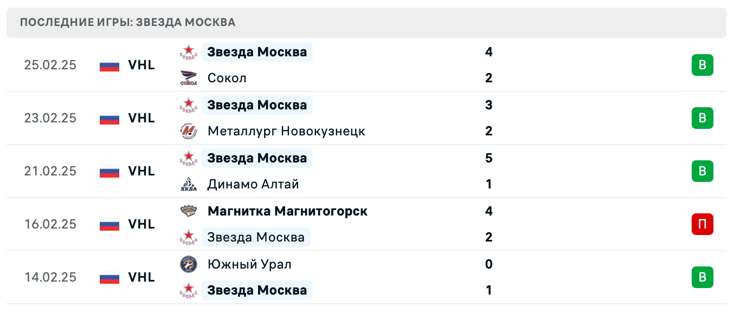The width and height of the screenshot is (734, 313).
Task: Select the Сокол team logo
Action: (189, 78)
